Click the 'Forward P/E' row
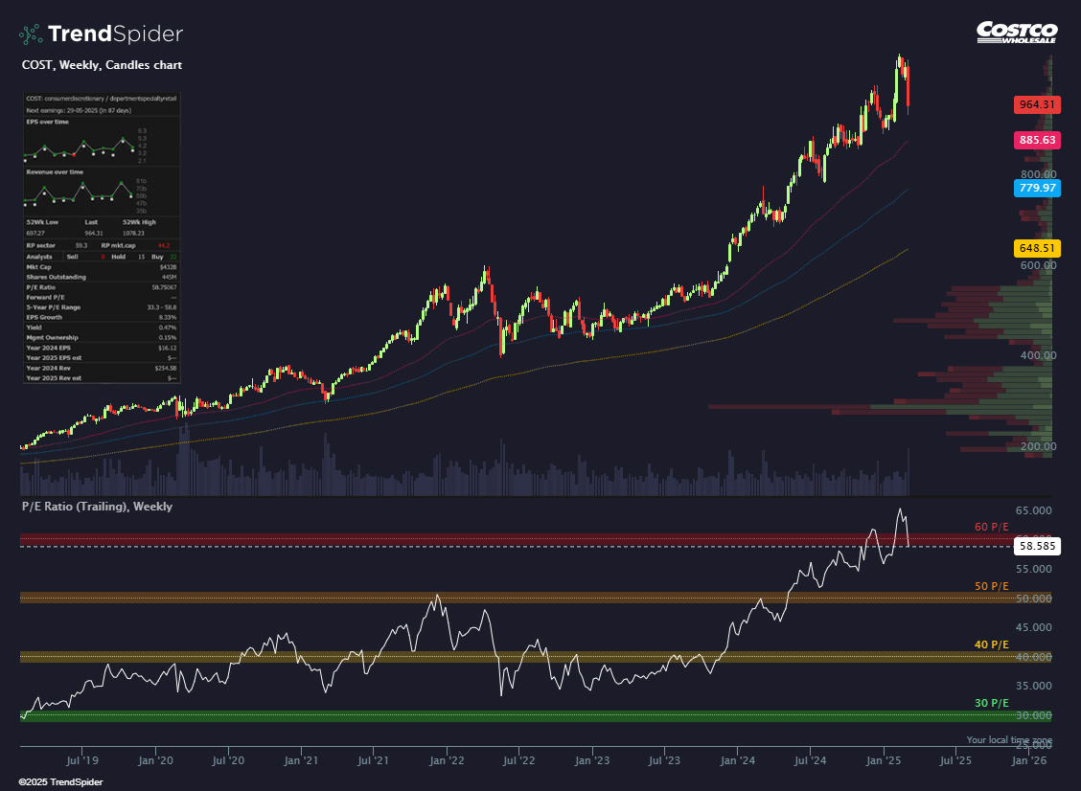1081x791 pixels. click(102, 297)
